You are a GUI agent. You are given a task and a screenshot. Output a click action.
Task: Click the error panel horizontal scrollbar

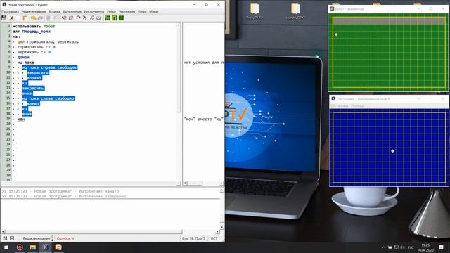coord(203,183)
